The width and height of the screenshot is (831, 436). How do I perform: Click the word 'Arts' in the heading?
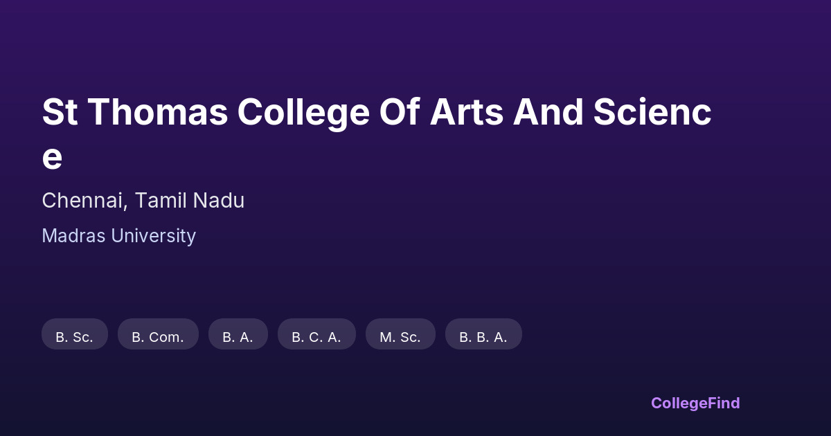466,113
